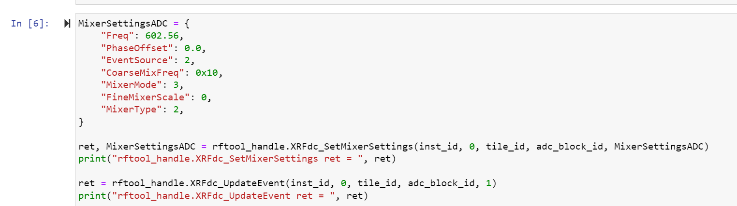The width and height of the screenshot is (737, 206).
Task: Select the In [6] cell prompt label
Action: point(29,24)
